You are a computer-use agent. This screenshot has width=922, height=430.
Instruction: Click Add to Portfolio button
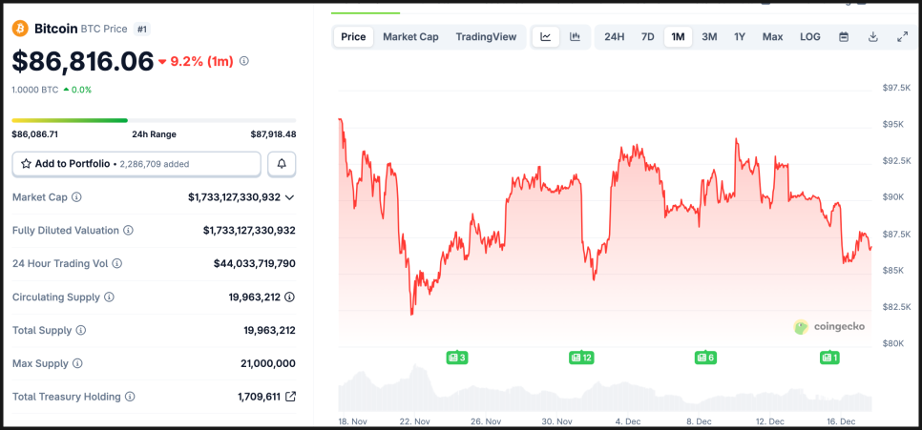tap(136, 164)
